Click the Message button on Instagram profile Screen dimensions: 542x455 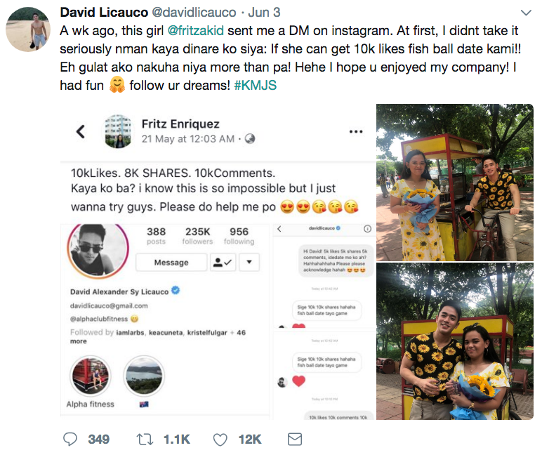(x=171, y=263)
